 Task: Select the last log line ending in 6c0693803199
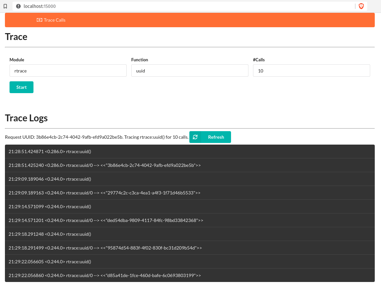(190, 275)
